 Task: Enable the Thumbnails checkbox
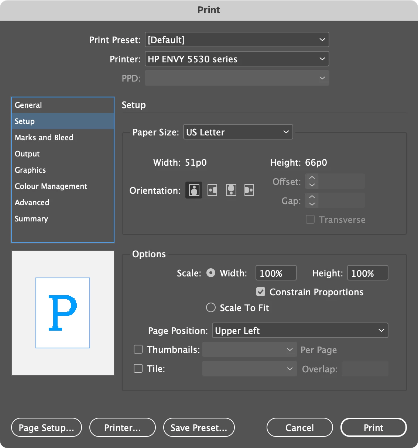click(138, 349)
